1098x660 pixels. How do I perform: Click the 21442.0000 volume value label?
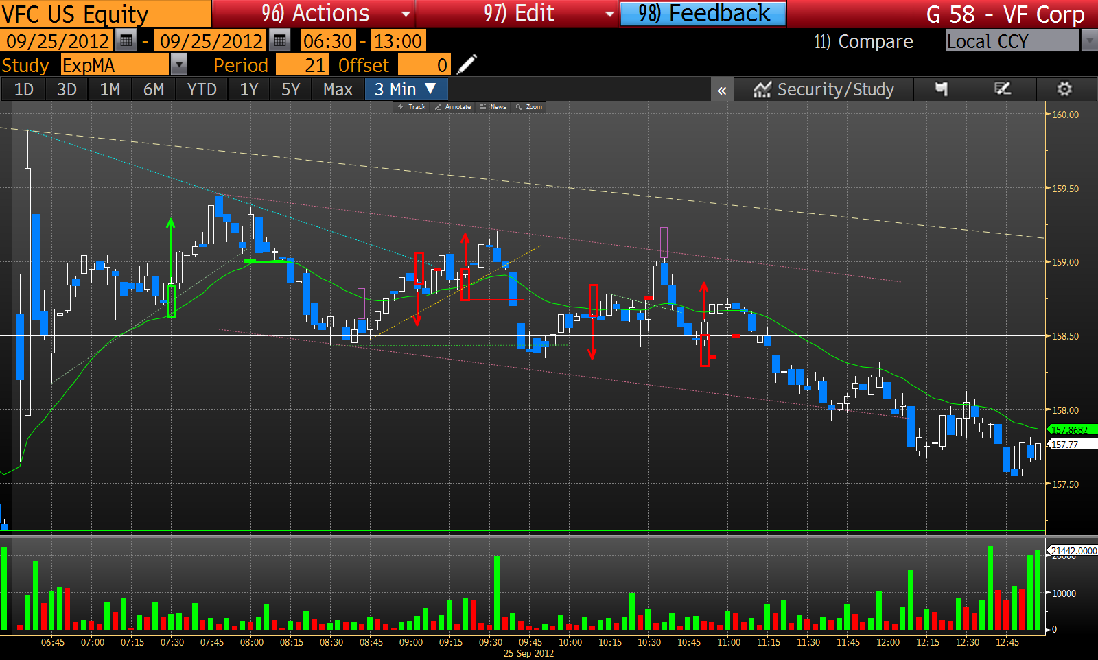pos(1073,551)
